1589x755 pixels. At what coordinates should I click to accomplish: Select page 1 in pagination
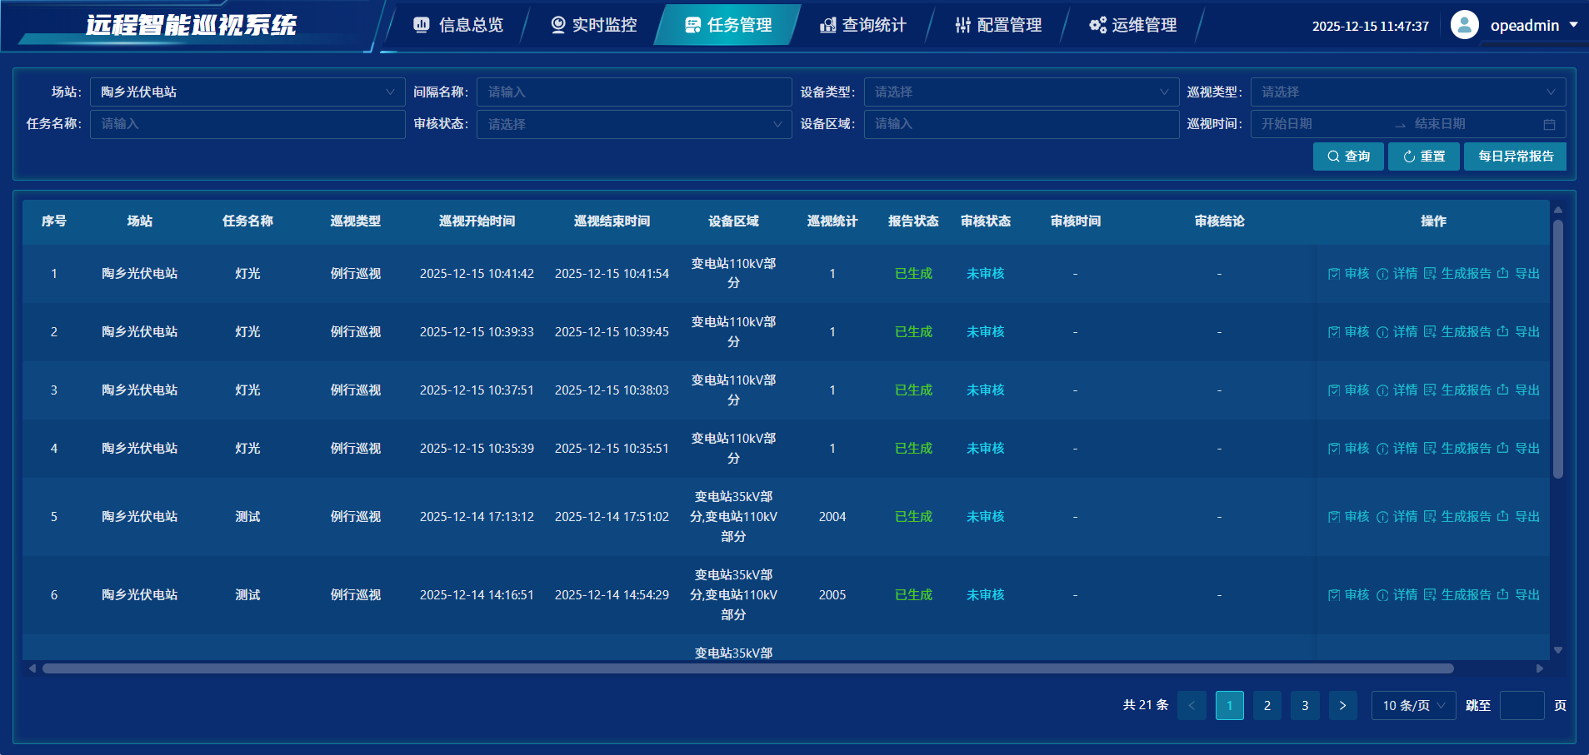pyautogui.click(x=1230, y=705)
